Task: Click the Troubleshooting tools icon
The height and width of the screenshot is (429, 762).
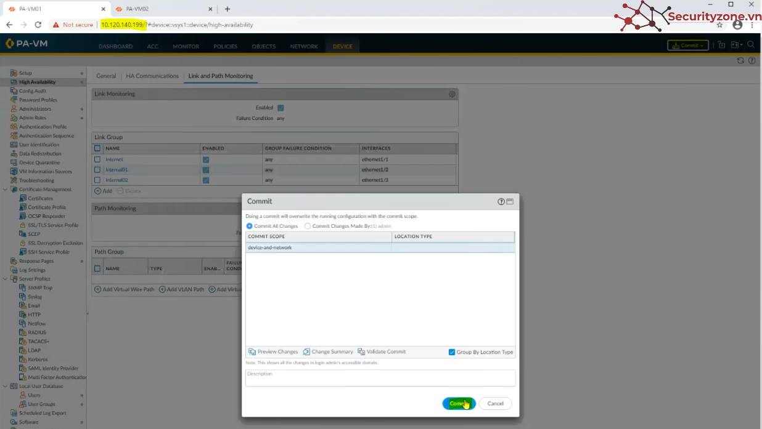Action: click(14, 180)
